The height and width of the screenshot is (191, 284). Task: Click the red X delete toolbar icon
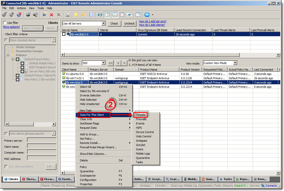click(52, 15)
